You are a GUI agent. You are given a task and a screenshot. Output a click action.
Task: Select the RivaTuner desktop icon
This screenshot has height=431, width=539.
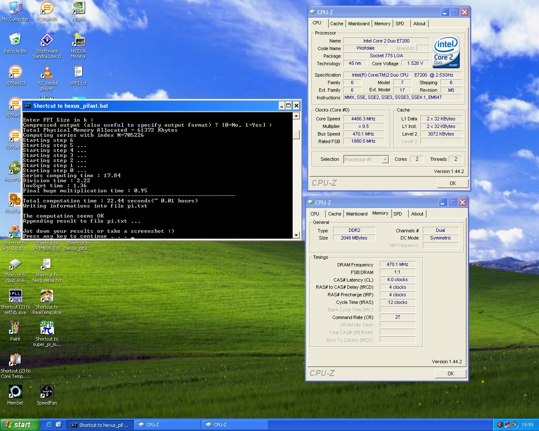pos(13,203)
